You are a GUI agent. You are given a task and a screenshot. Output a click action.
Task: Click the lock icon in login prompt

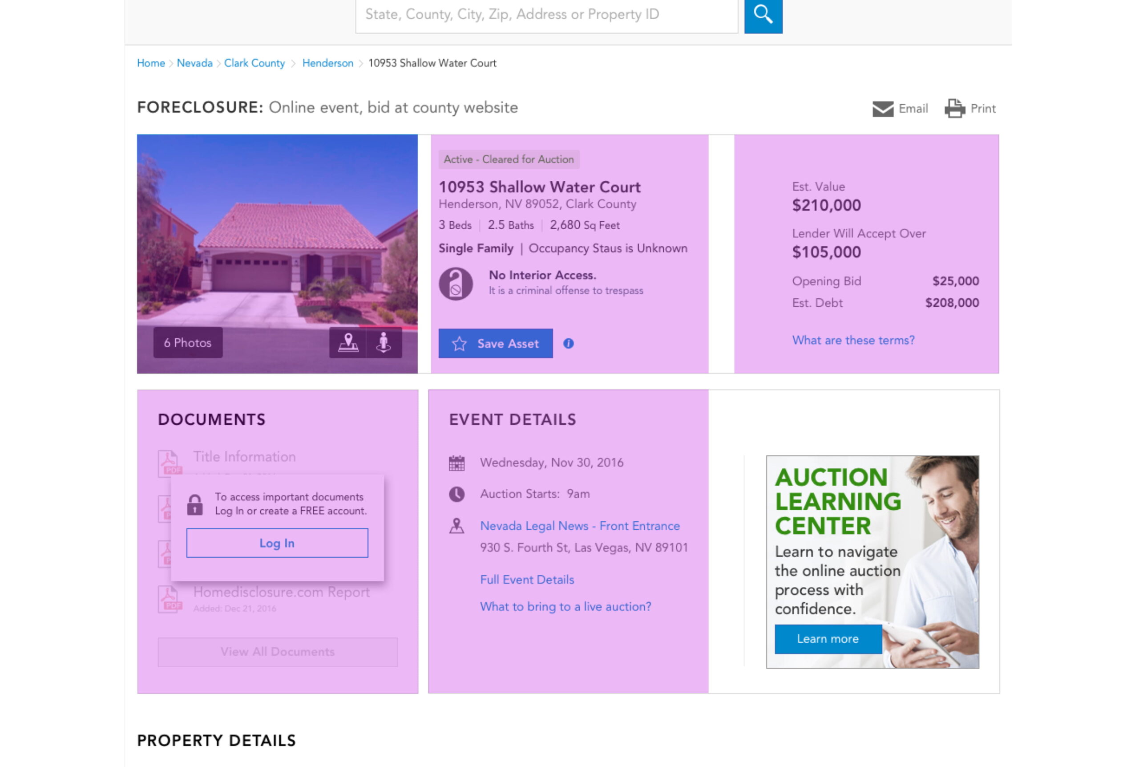(194, 504)
